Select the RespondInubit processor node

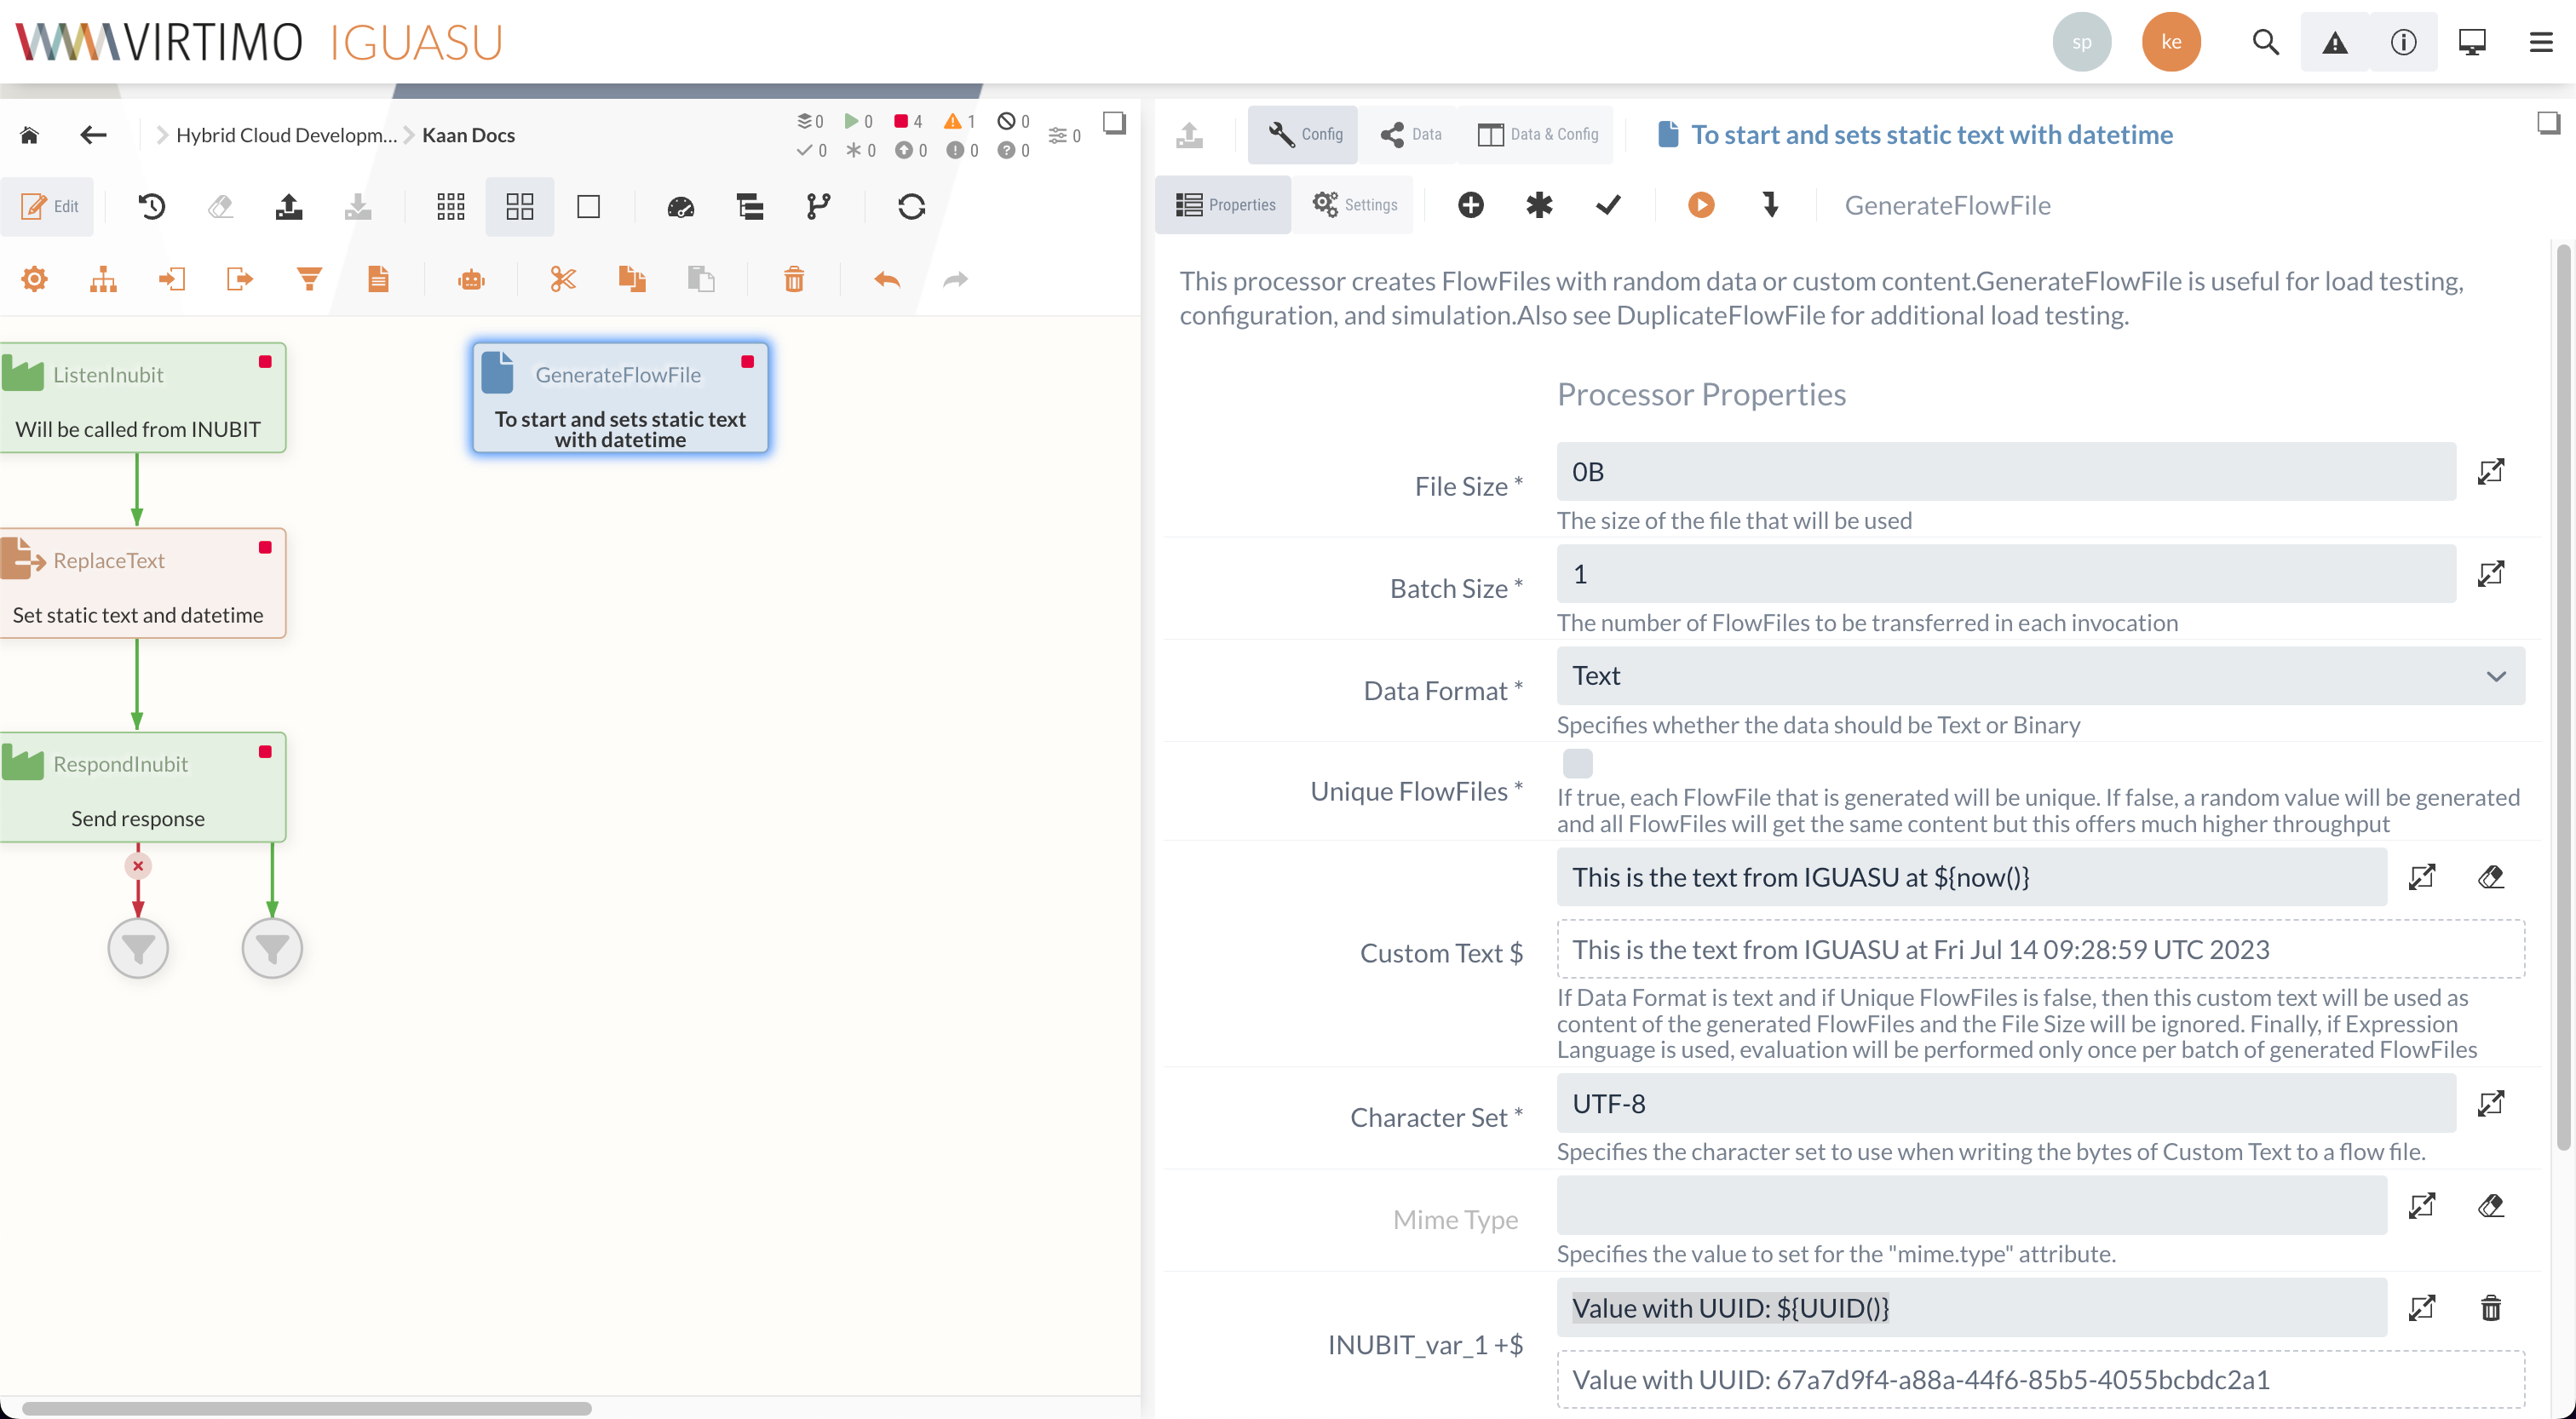pyautogui.click(x=143, y=787)
